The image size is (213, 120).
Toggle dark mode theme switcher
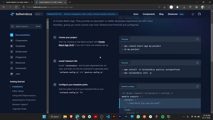[x=193, y=14]
